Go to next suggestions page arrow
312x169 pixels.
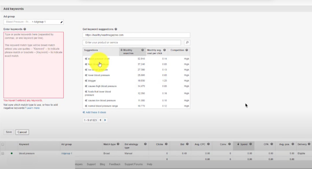(105, 120)
